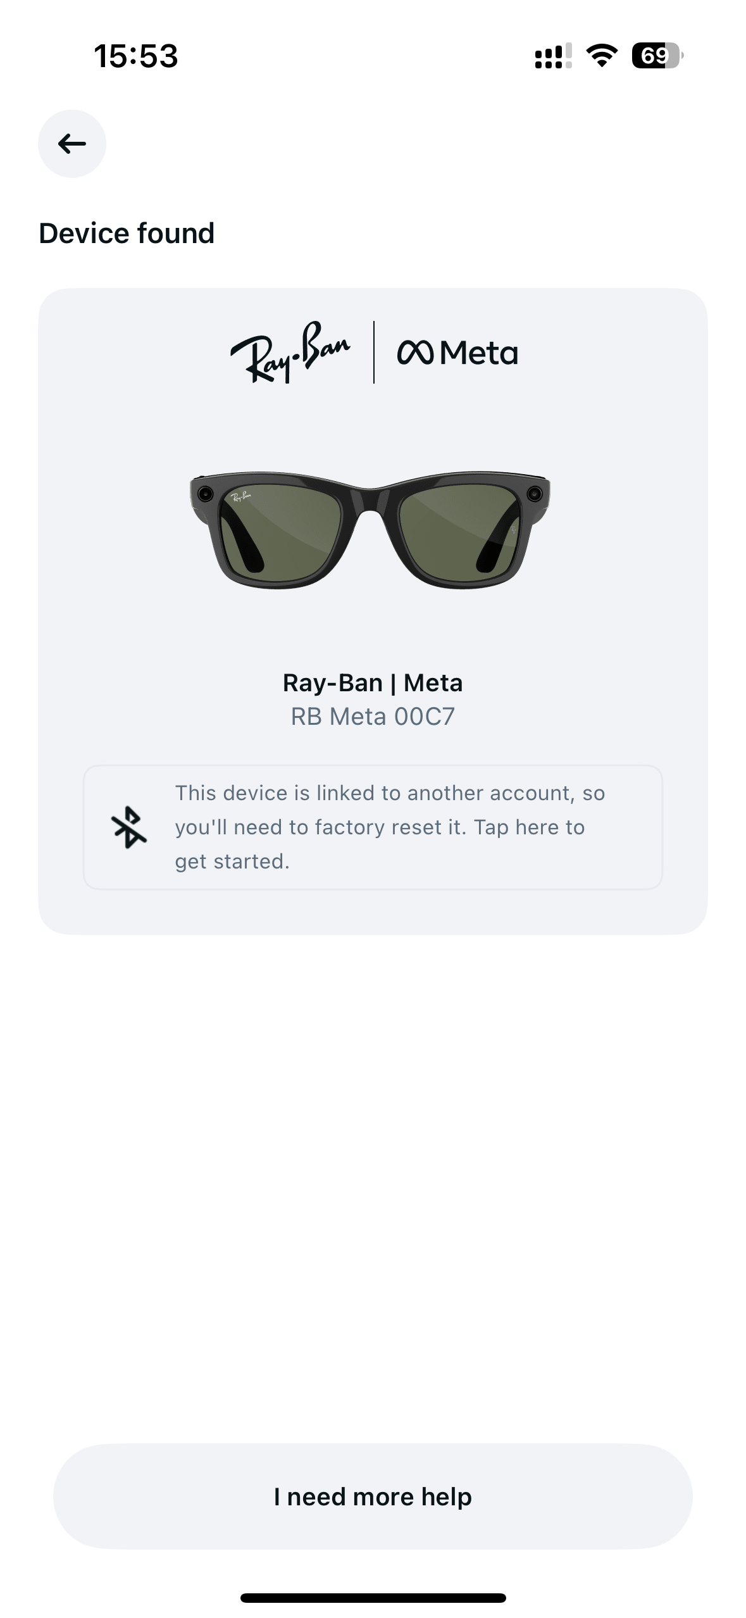Tap the Meta infinity logo
The image size is (746, 1618).
415,353
